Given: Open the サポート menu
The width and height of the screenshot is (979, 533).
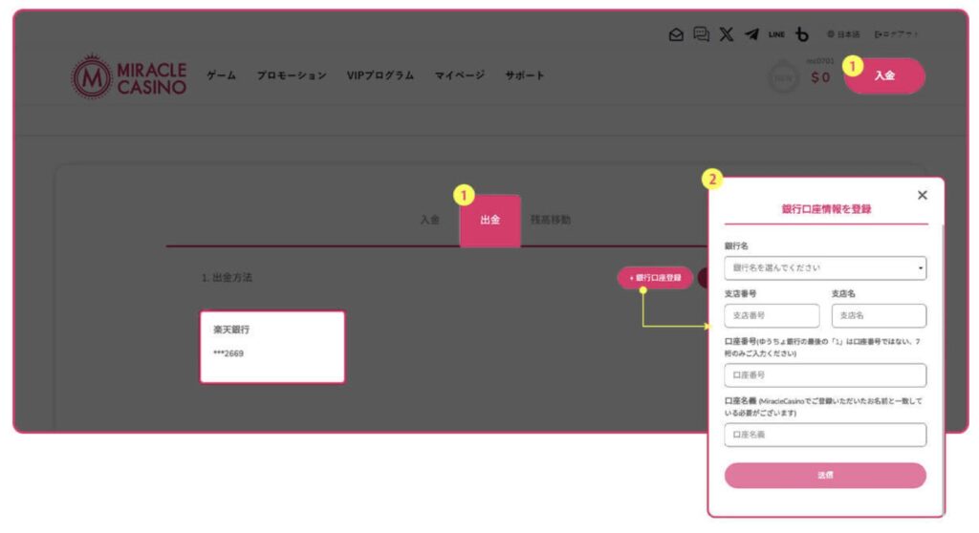Looking at the screenshot, I should pos(525,75).
